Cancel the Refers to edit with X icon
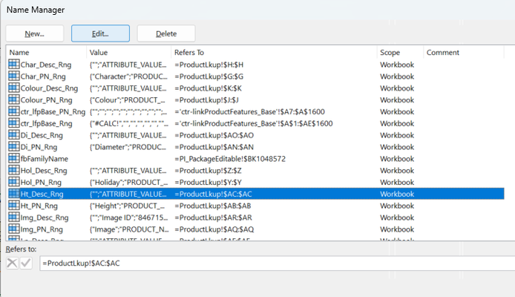 tap(12, 263)
